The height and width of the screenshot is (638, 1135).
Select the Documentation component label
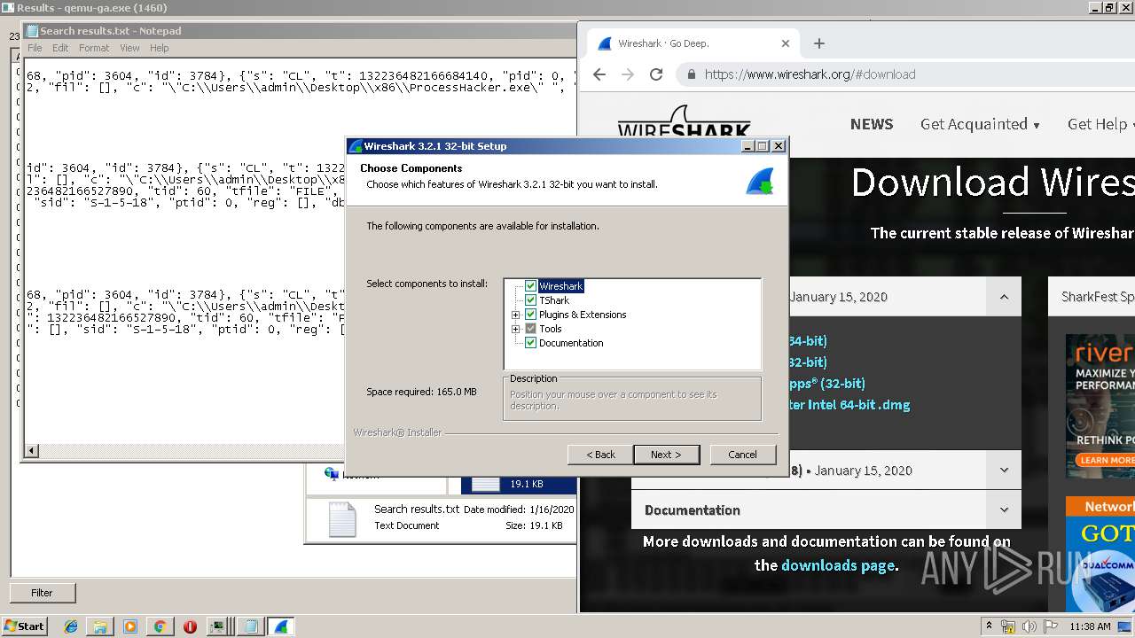[571, 343]
